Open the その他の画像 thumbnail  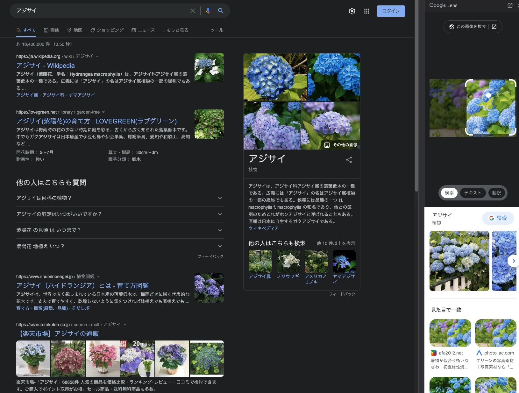(x=341, y=145)
